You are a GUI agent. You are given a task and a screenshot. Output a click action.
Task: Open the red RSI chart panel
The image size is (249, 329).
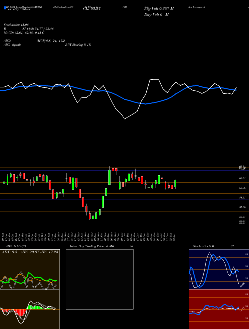pos(219,309)
